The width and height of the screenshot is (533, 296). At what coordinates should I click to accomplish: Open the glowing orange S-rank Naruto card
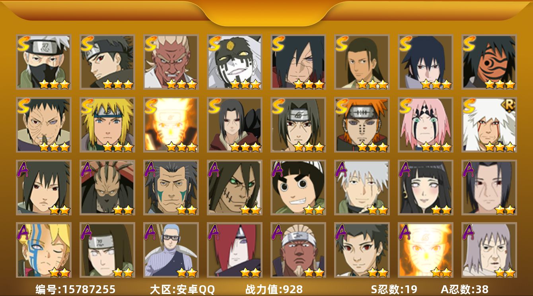point(171,125)
